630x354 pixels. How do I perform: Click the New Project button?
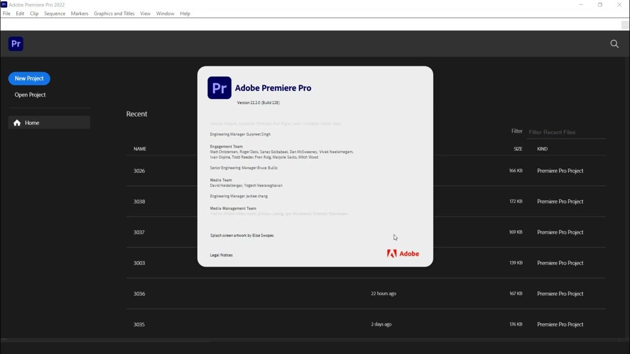coord(29,78)
